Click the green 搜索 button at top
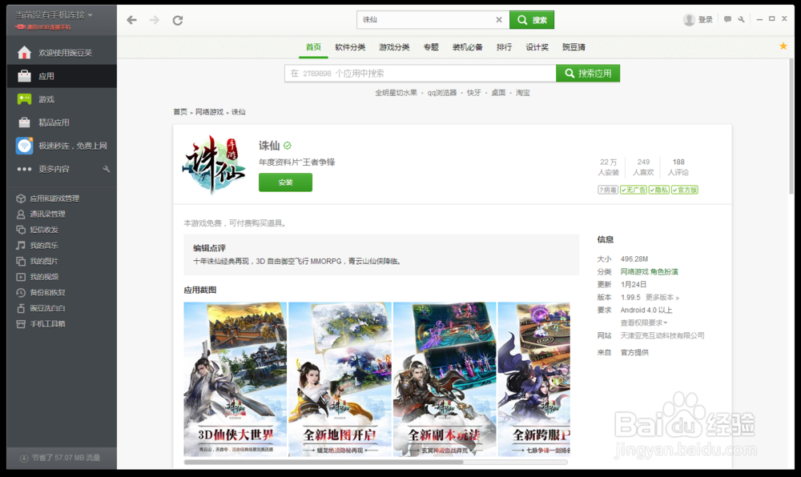The width and height of the screenshot is (801, 477). (532, 19)
